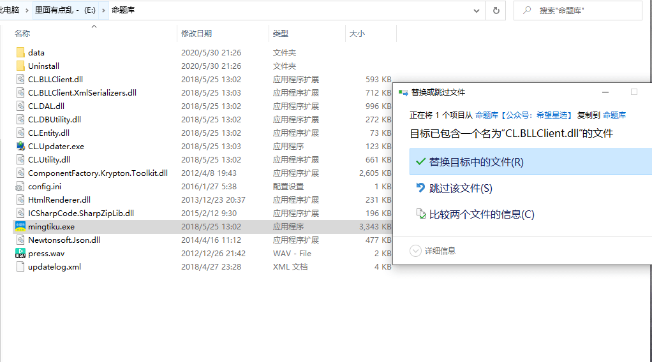Choose 跳过该文件(S) option
The width and height of the screenshot is (652, 362).
pos(461,188)
